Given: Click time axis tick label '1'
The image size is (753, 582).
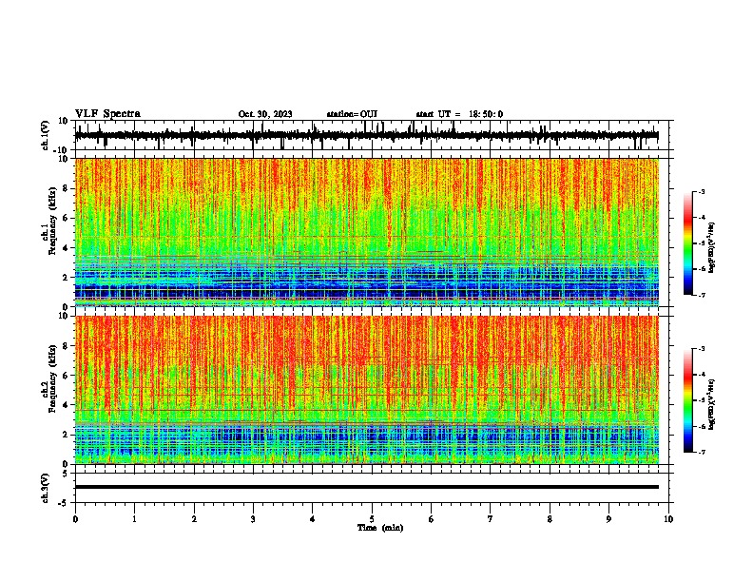Looking at the screenshot, I should (x=134, y=519).
